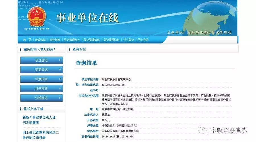Go to 服务指南 in navigation bar
Image resolution: width=256 pixels, height=142 pixels.
coord(55,40)
